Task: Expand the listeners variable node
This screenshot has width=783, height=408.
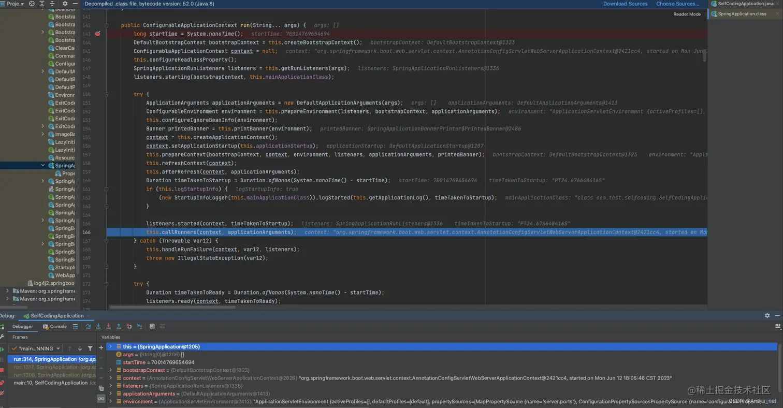Action: (110, 386)
